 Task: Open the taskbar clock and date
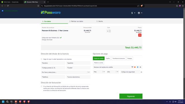(x=180, y=102)
